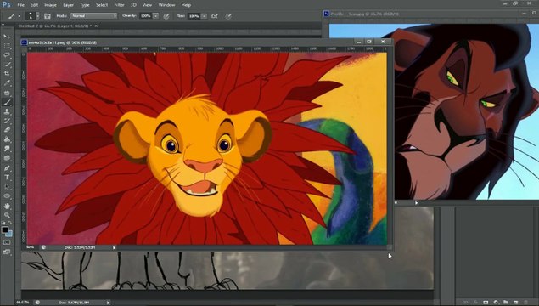The image size is (539, 306).
Task: Select the Clone Stamp tool
Action: click(x=7, y=111)
